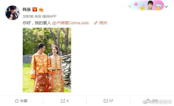Click the 收藏 text label
Screen dimensions: 174x106
[x=24, y=101]
